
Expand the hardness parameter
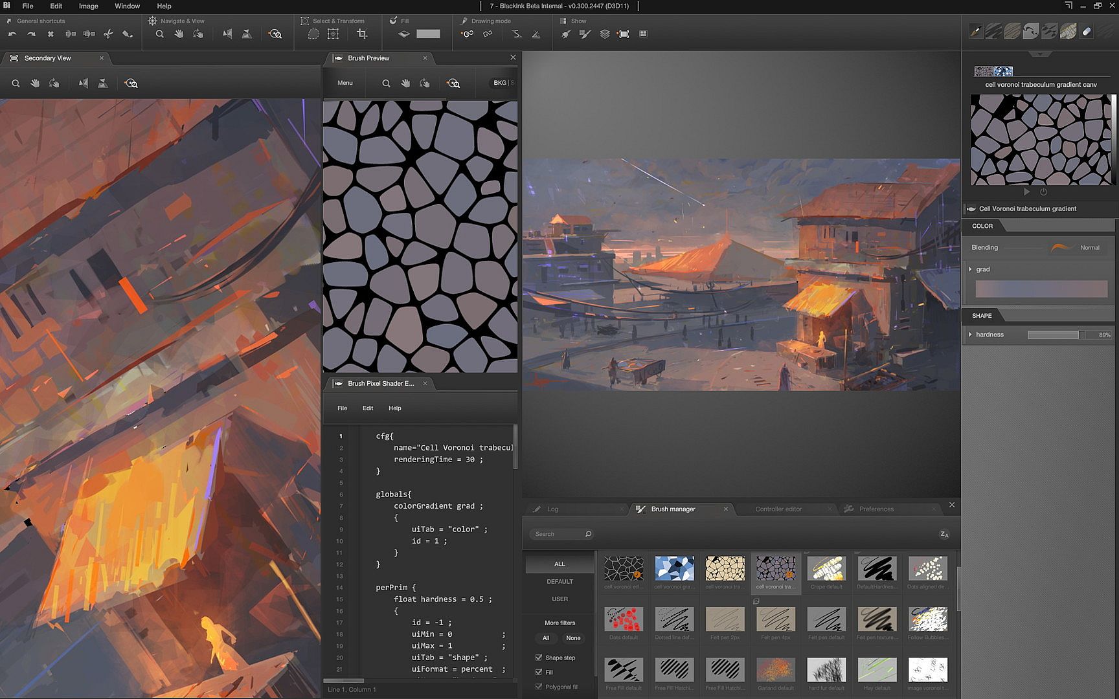point(970,335)
